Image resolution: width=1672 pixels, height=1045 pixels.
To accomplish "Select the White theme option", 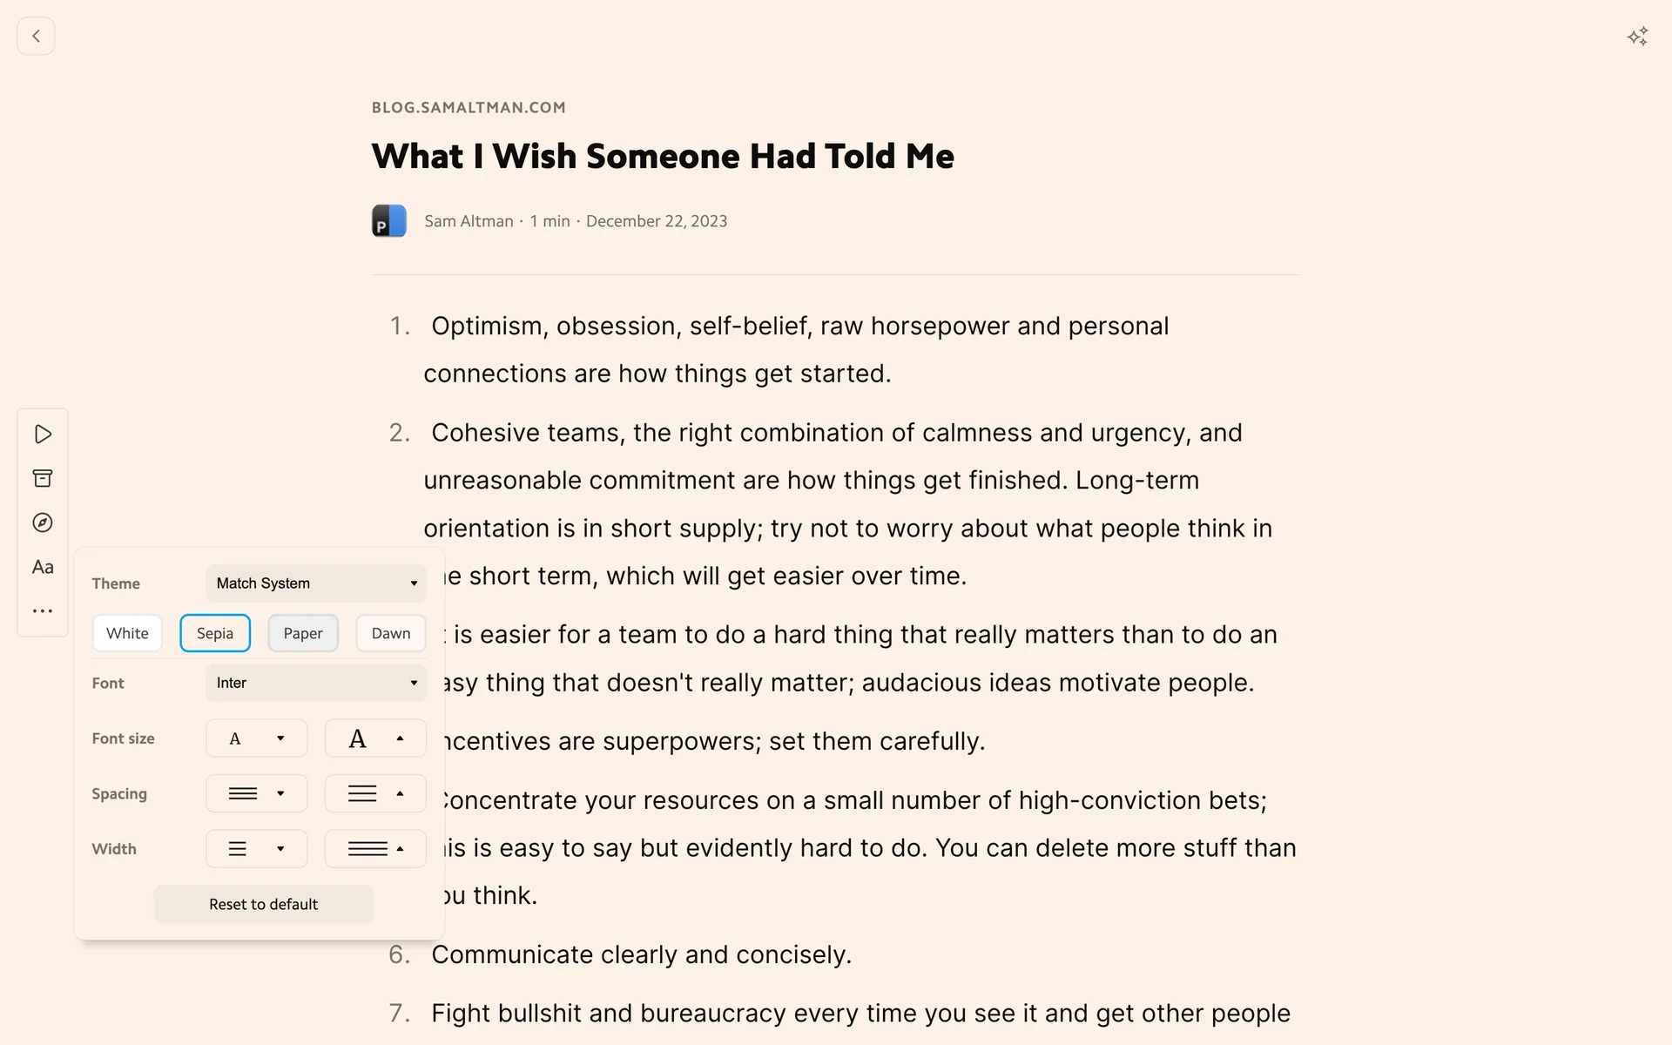I will click(127, 633).
